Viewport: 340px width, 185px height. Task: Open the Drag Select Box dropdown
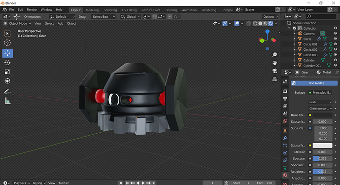(x=103, y=17)
